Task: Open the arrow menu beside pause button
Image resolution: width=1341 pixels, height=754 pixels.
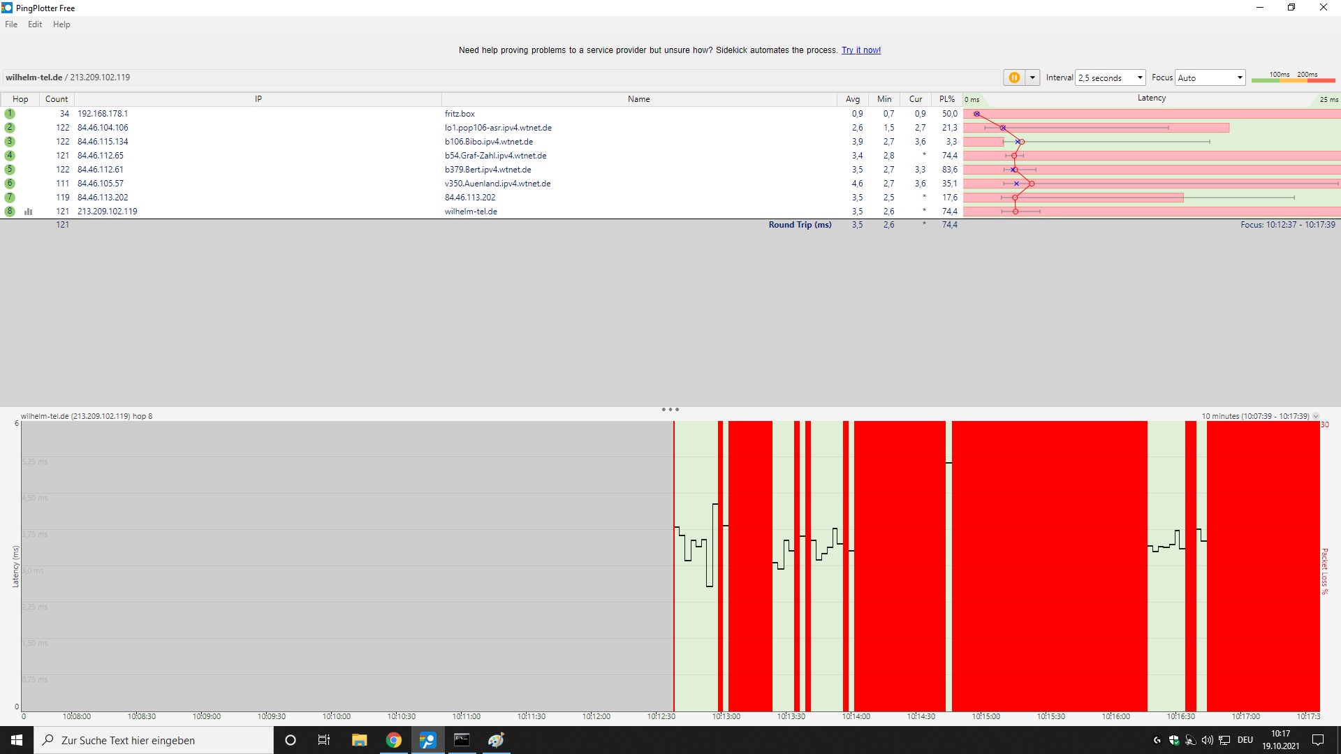Action: [x=1032, y=77]
